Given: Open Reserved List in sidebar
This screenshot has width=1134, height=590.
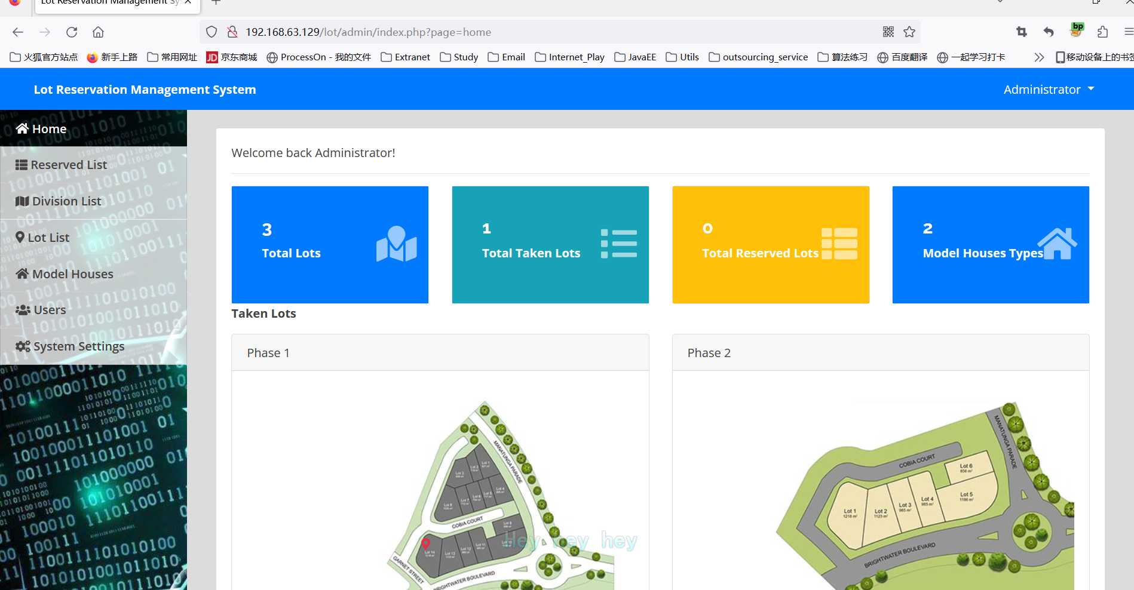Looking at the screenshot, I should (x=93, y=165).
